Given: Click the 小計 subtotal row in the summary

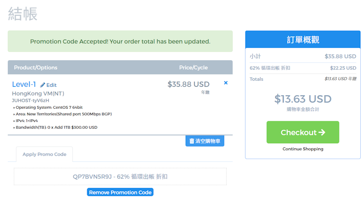Looking at the screenshot, I should click(x=303, y=56).
